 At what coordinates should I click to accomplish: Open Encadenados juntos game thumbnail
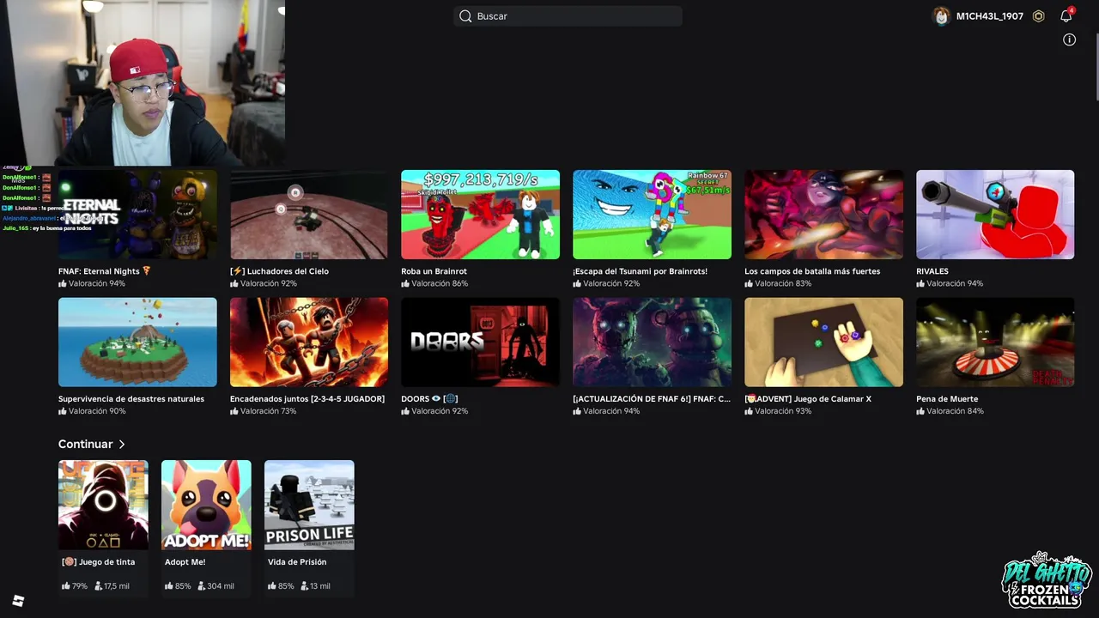pos(309,342)
